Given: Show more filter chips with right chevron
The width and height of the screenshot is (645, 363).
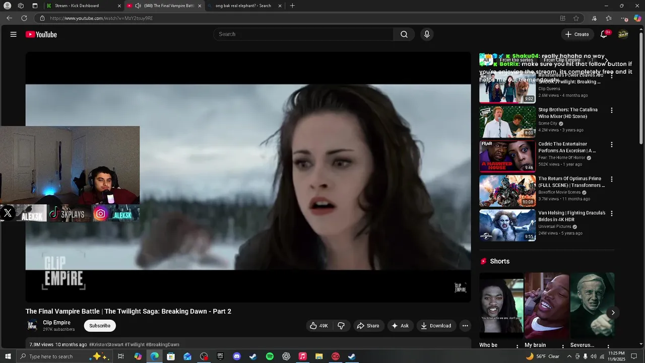Looking at the screenshot, I should 606,60.
